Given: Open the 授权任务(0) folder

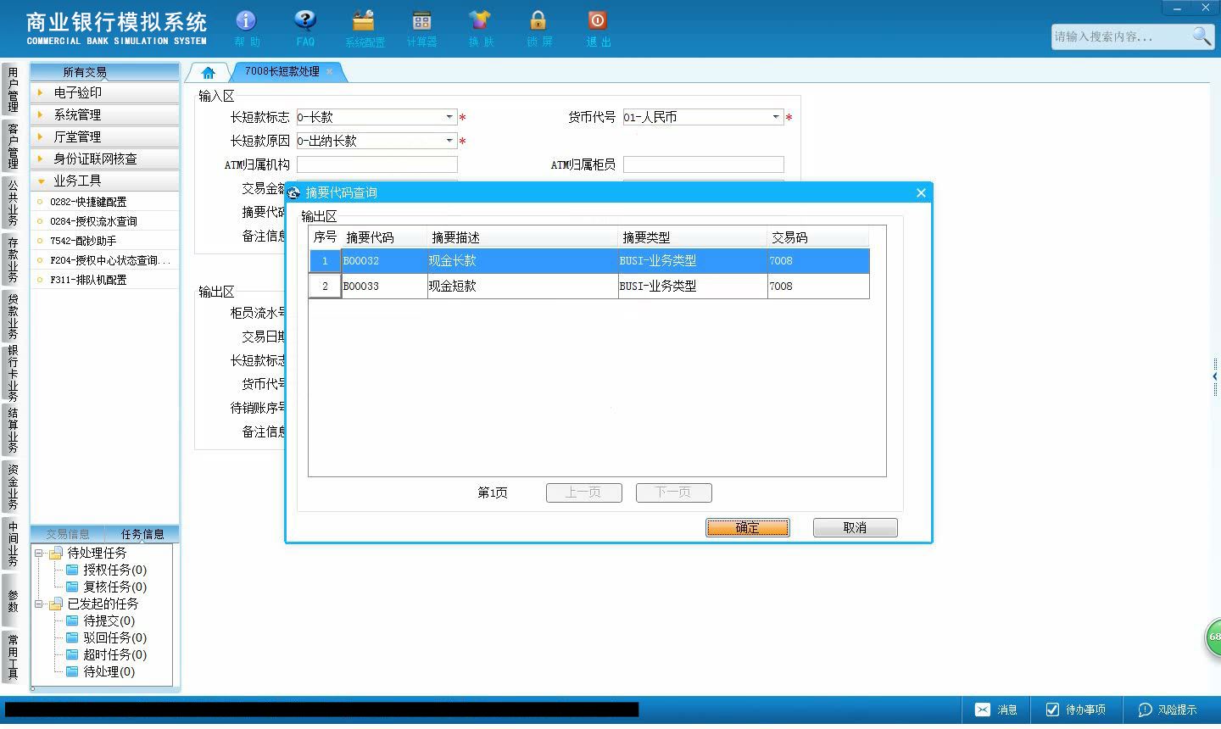Looking at the screenshot, I should [x=106, y=570].
